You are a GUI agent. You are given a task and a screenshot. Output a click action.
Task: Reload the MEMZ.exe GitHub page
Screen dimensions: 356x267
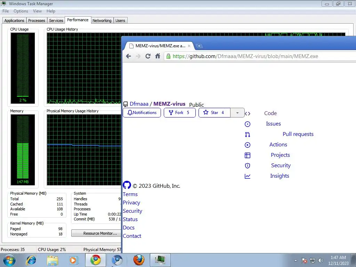tap(148, 56)
